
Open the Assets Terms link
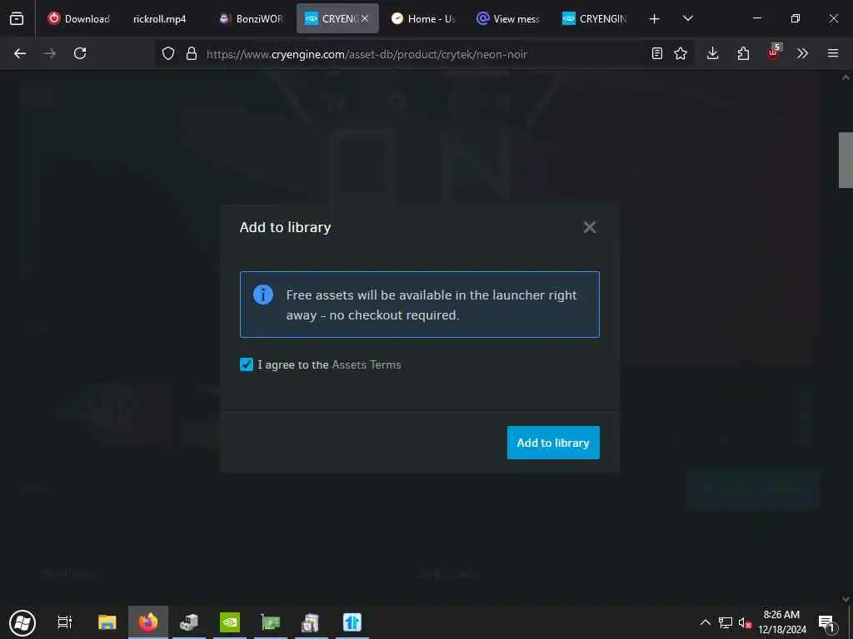coord(367,364)
